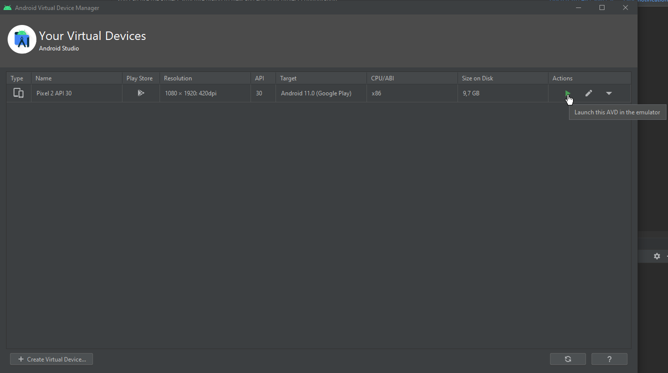Click the phone/tablet type icon in device row
The image size is (668, 373).
click(x=18, y=93)
